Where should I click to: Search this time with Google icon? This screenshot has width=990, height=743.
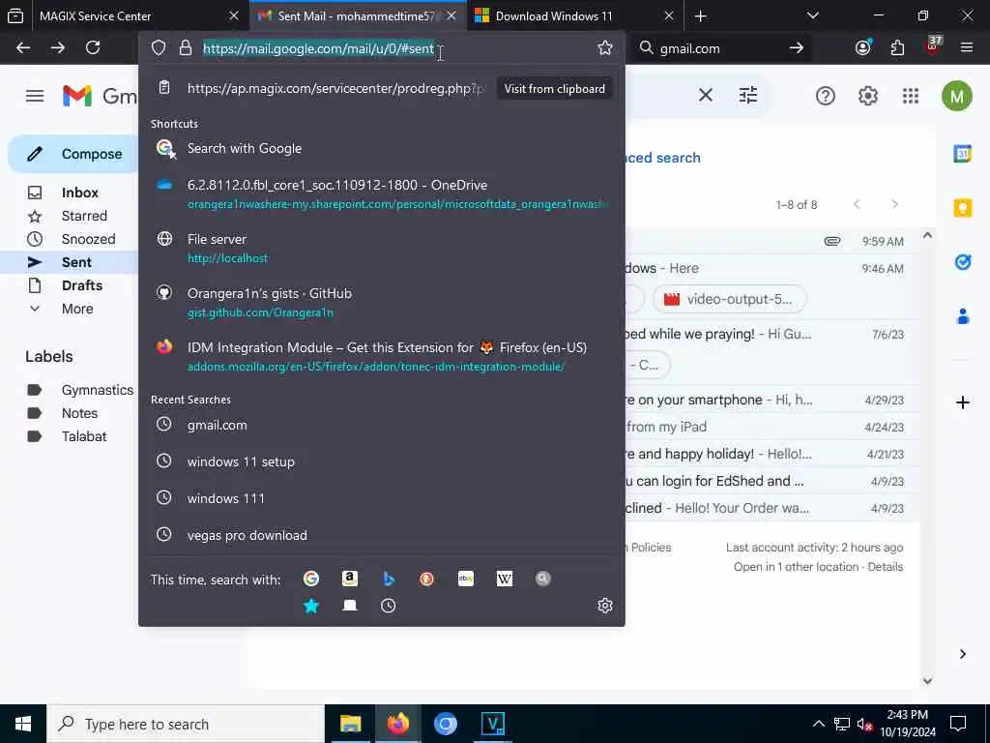311,579
